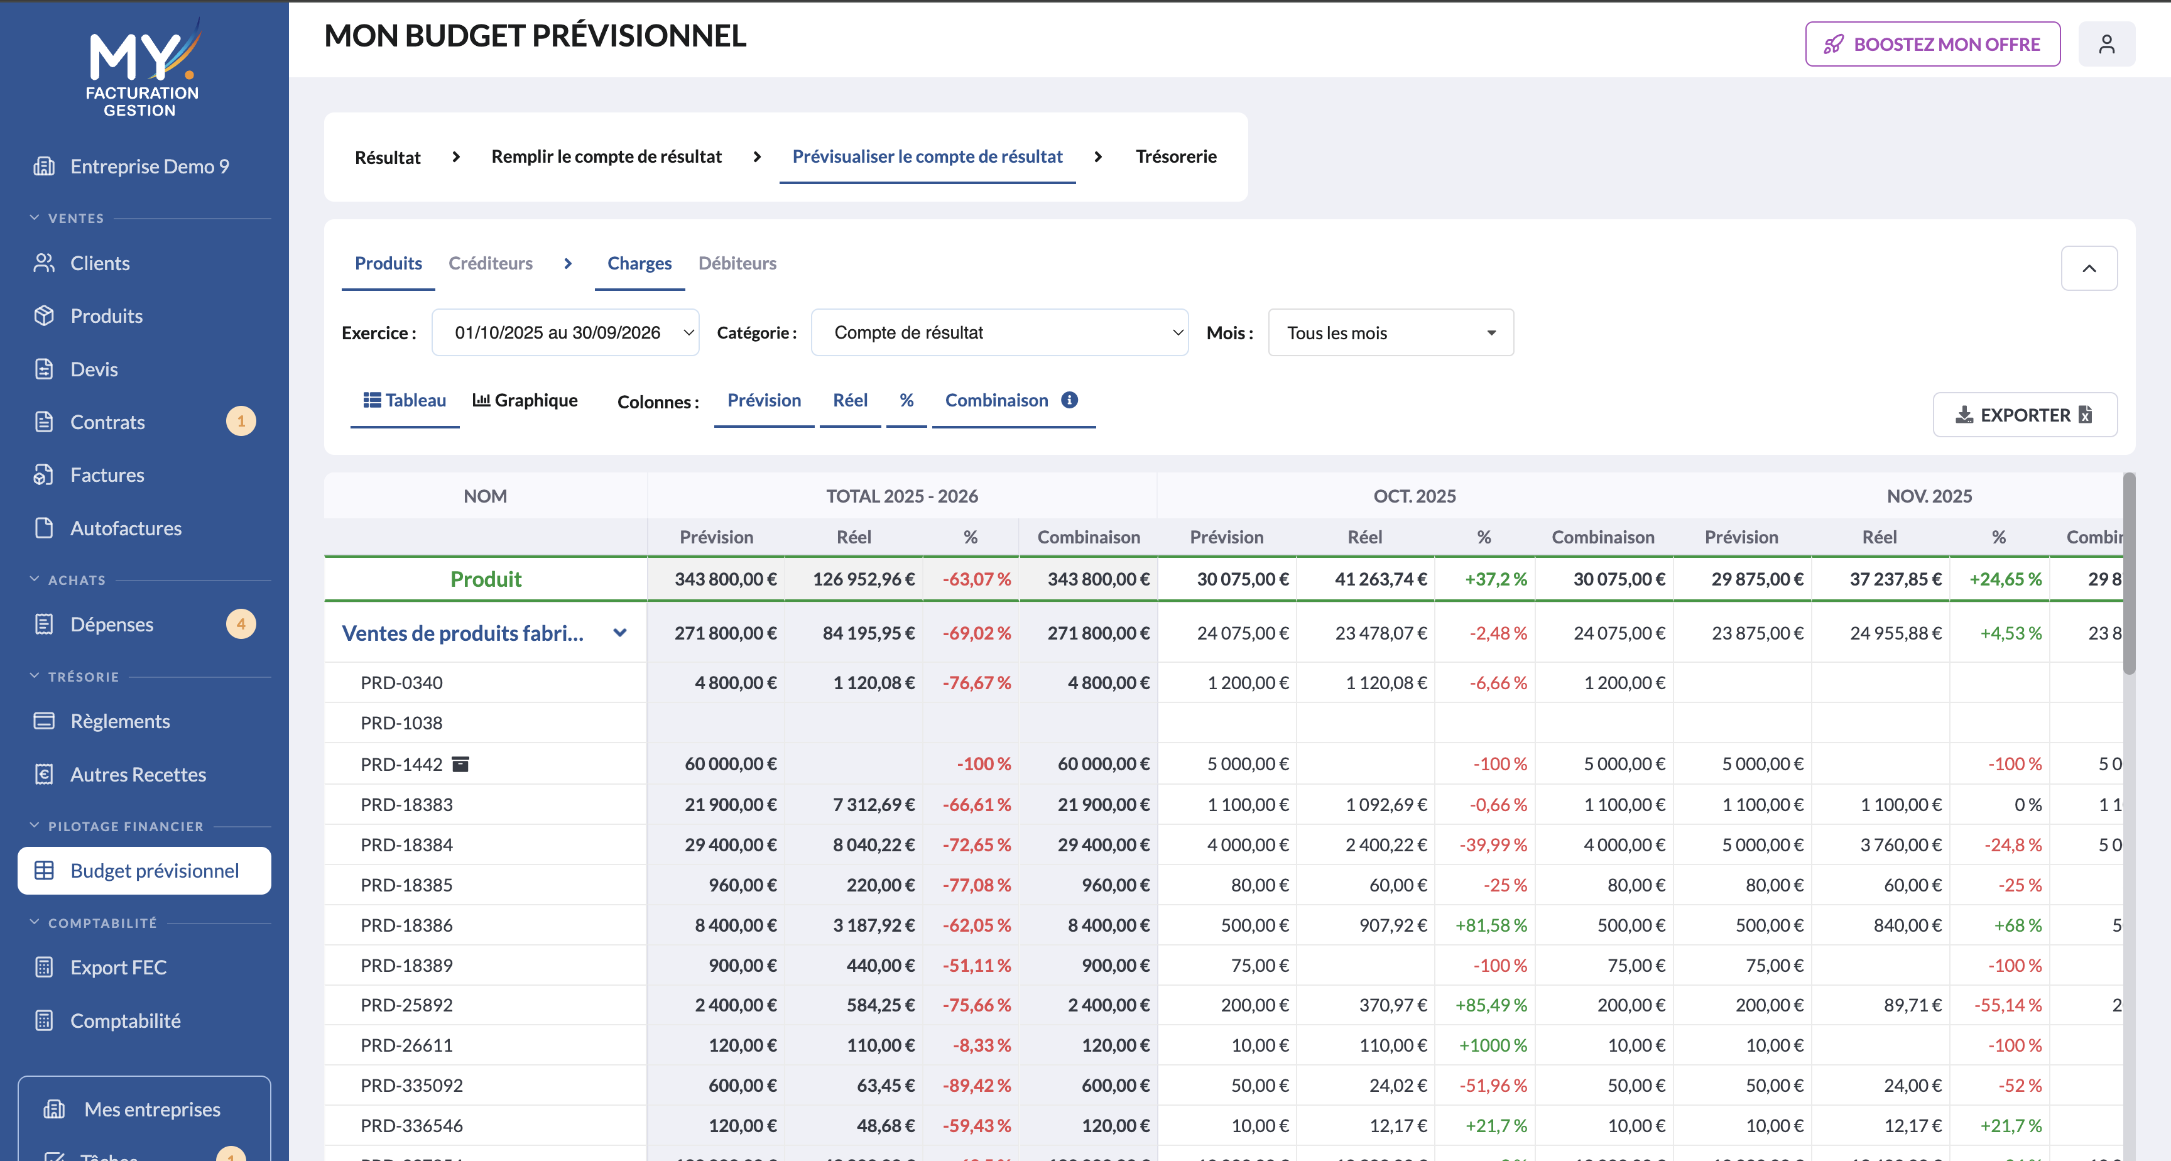The width and height of the screenshot is (2171, 1161).
Task: Open Budget prévisionnel in sidebar
Action: [144, 870]
